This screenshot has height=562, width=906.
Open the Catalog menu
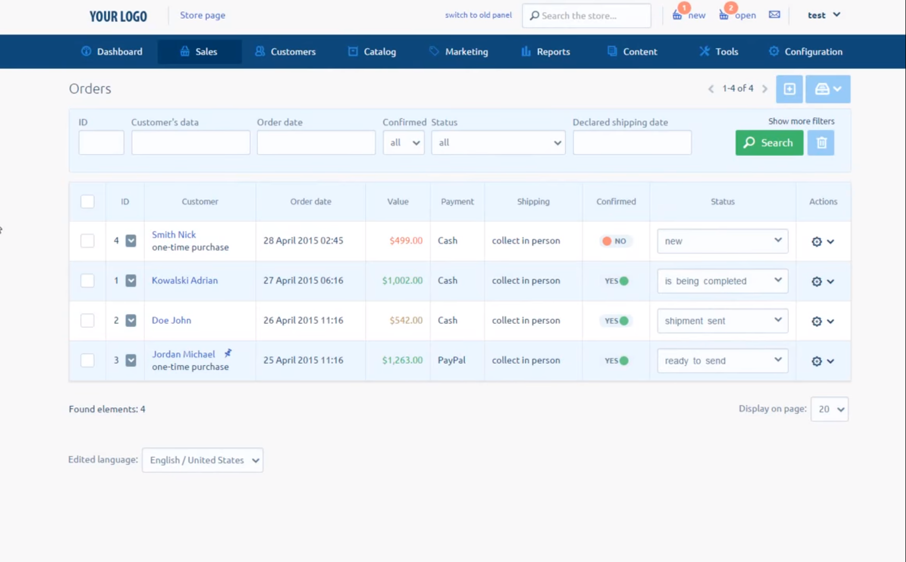[372, 52]
